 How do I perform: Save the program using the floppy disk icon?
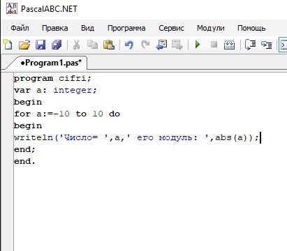coord(41,44)
